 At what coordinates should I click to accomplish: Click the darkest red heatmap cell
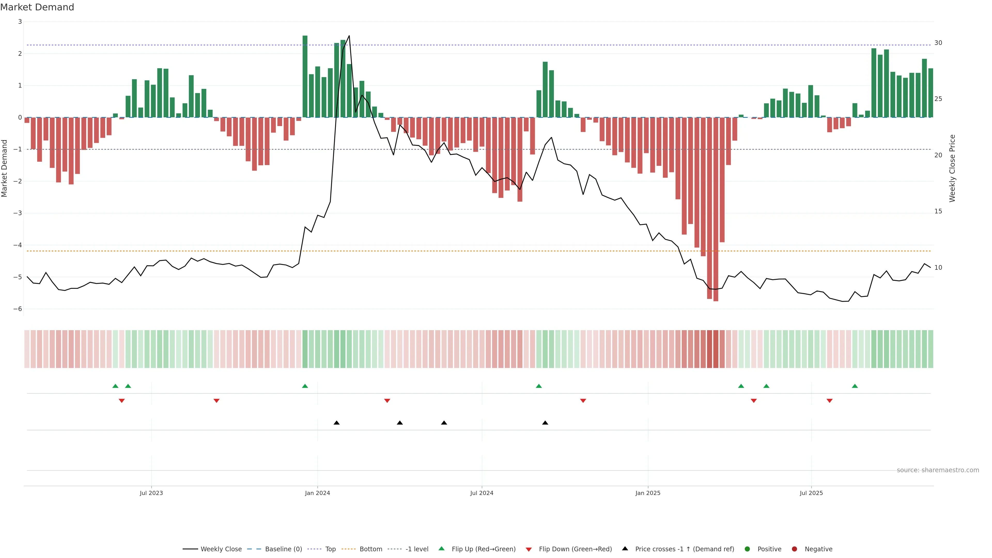[x=716, y=349]
